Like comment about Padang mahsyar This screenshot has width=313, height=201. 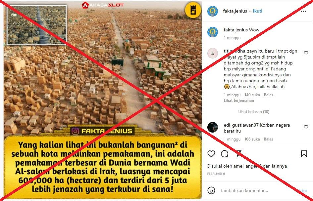click(x=306, y=53)
